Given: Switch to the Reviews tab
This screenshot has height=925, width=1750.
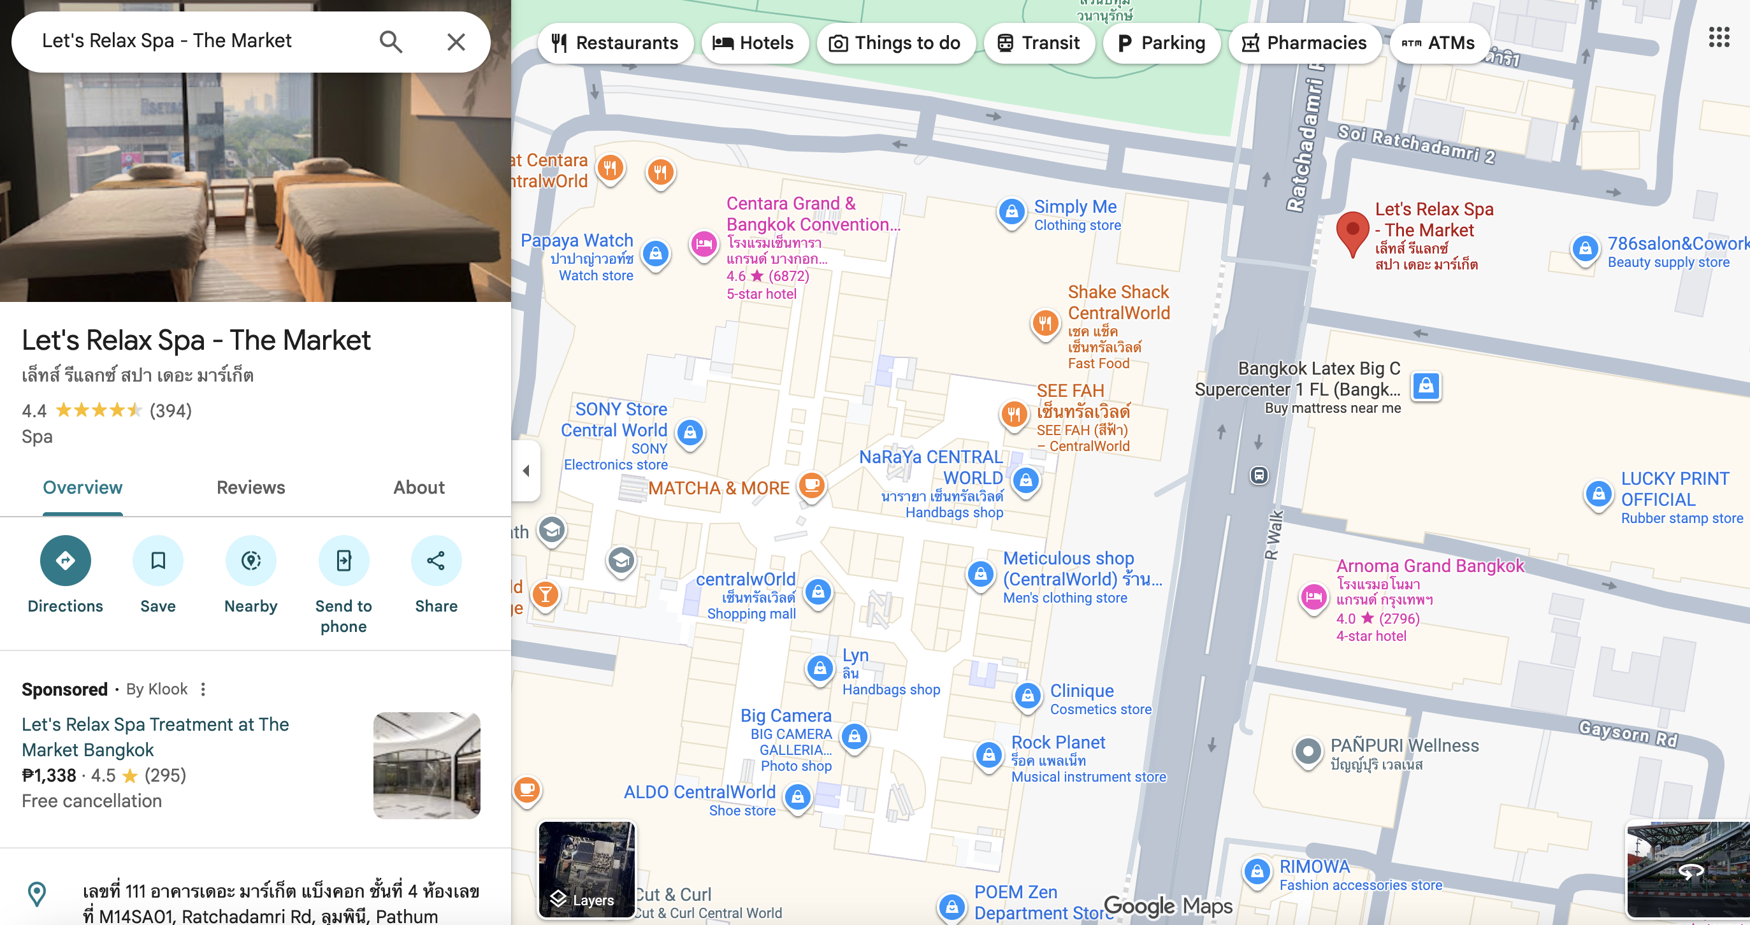Looking at the screenshot, I should pos(250,487).
